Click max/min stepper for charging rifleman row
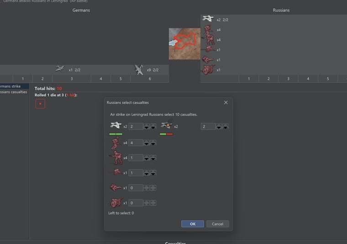 point(153,158)
